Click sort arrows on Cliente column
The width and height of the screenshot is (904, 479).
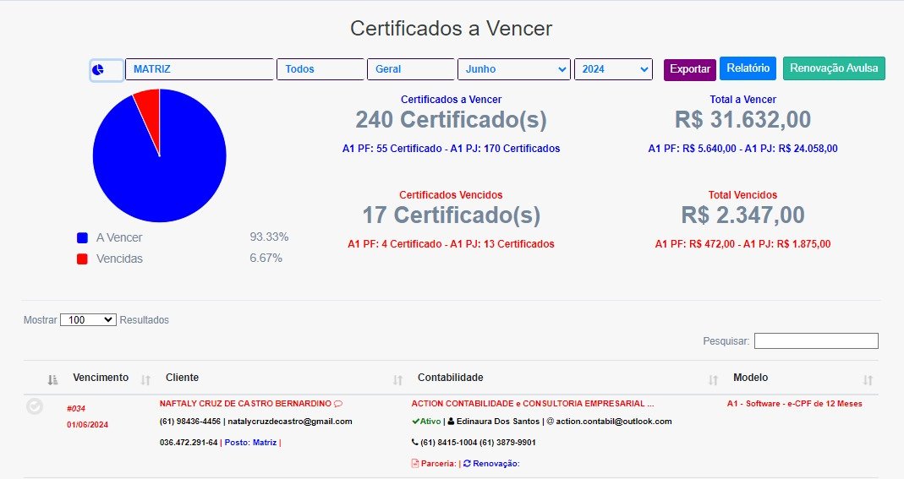click(x=397, y=379)
